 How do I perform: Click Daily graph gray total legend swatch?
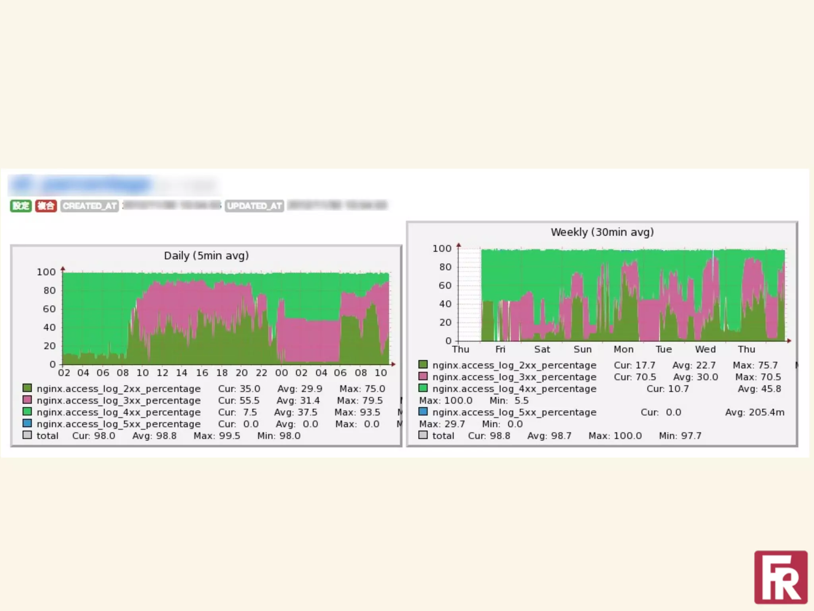click(27, 435)
